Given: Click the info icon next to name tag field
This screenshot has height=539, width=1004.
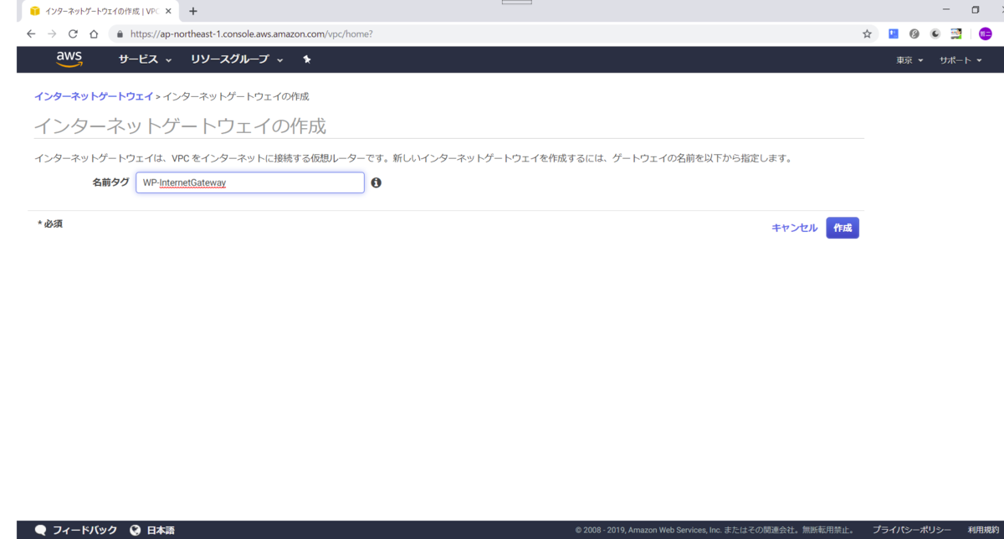Looking at the screenshot, I should 376,182.
